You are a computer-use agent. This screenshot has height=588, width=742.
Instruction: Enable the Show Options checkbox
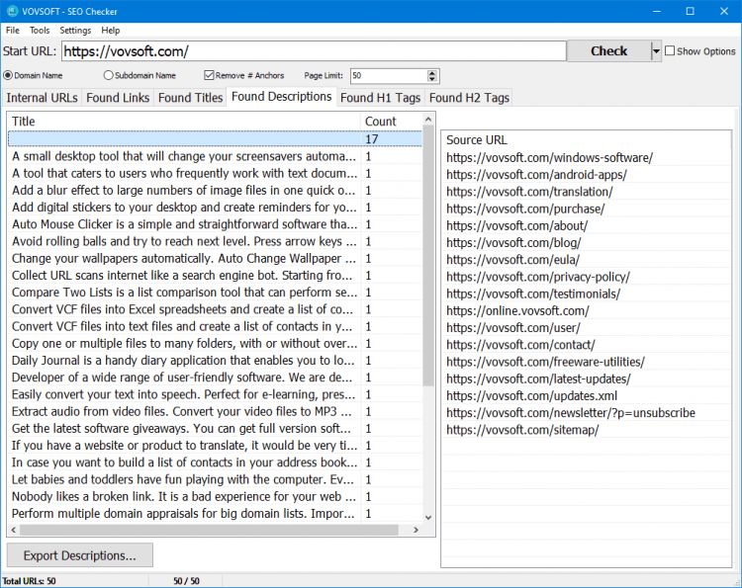pos(670,51)
